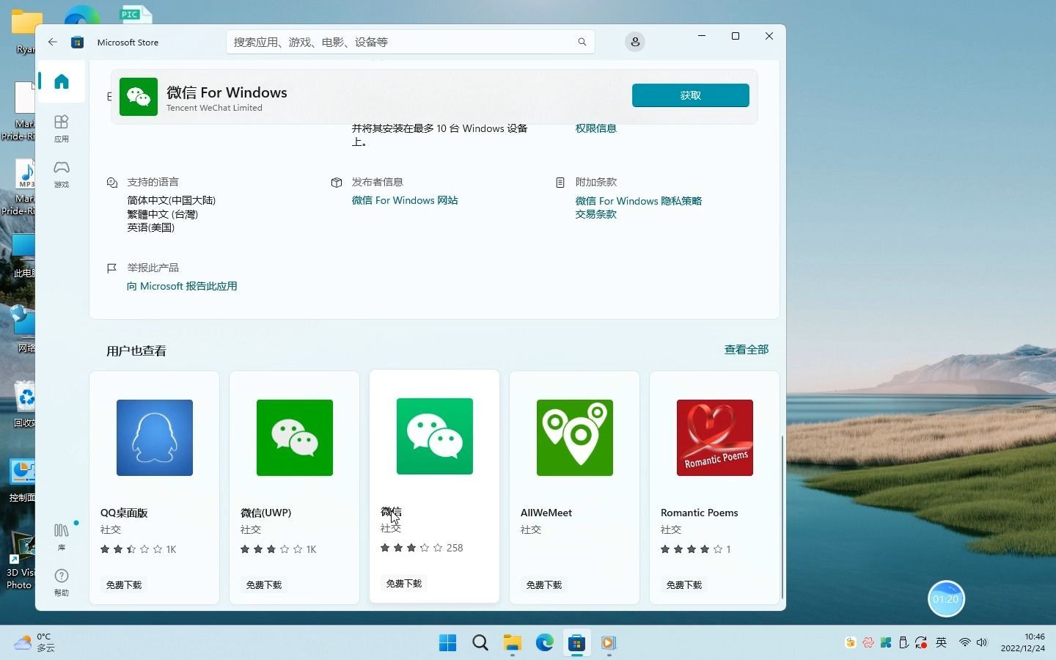Click the 回收站 Recycle Bin desktop icon
This screenshot has height=660, width=1056.
[x=25, y=404]
